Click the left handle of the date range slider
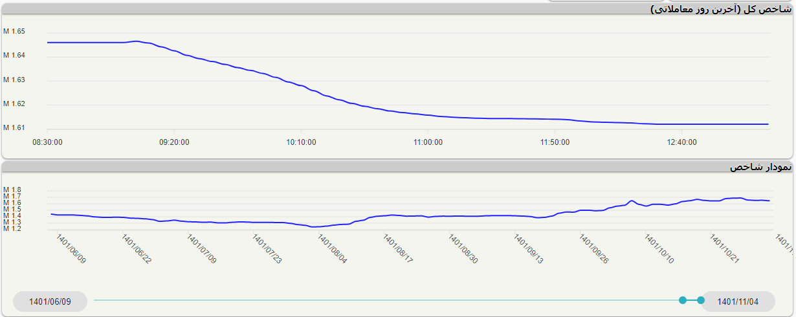 683,300
